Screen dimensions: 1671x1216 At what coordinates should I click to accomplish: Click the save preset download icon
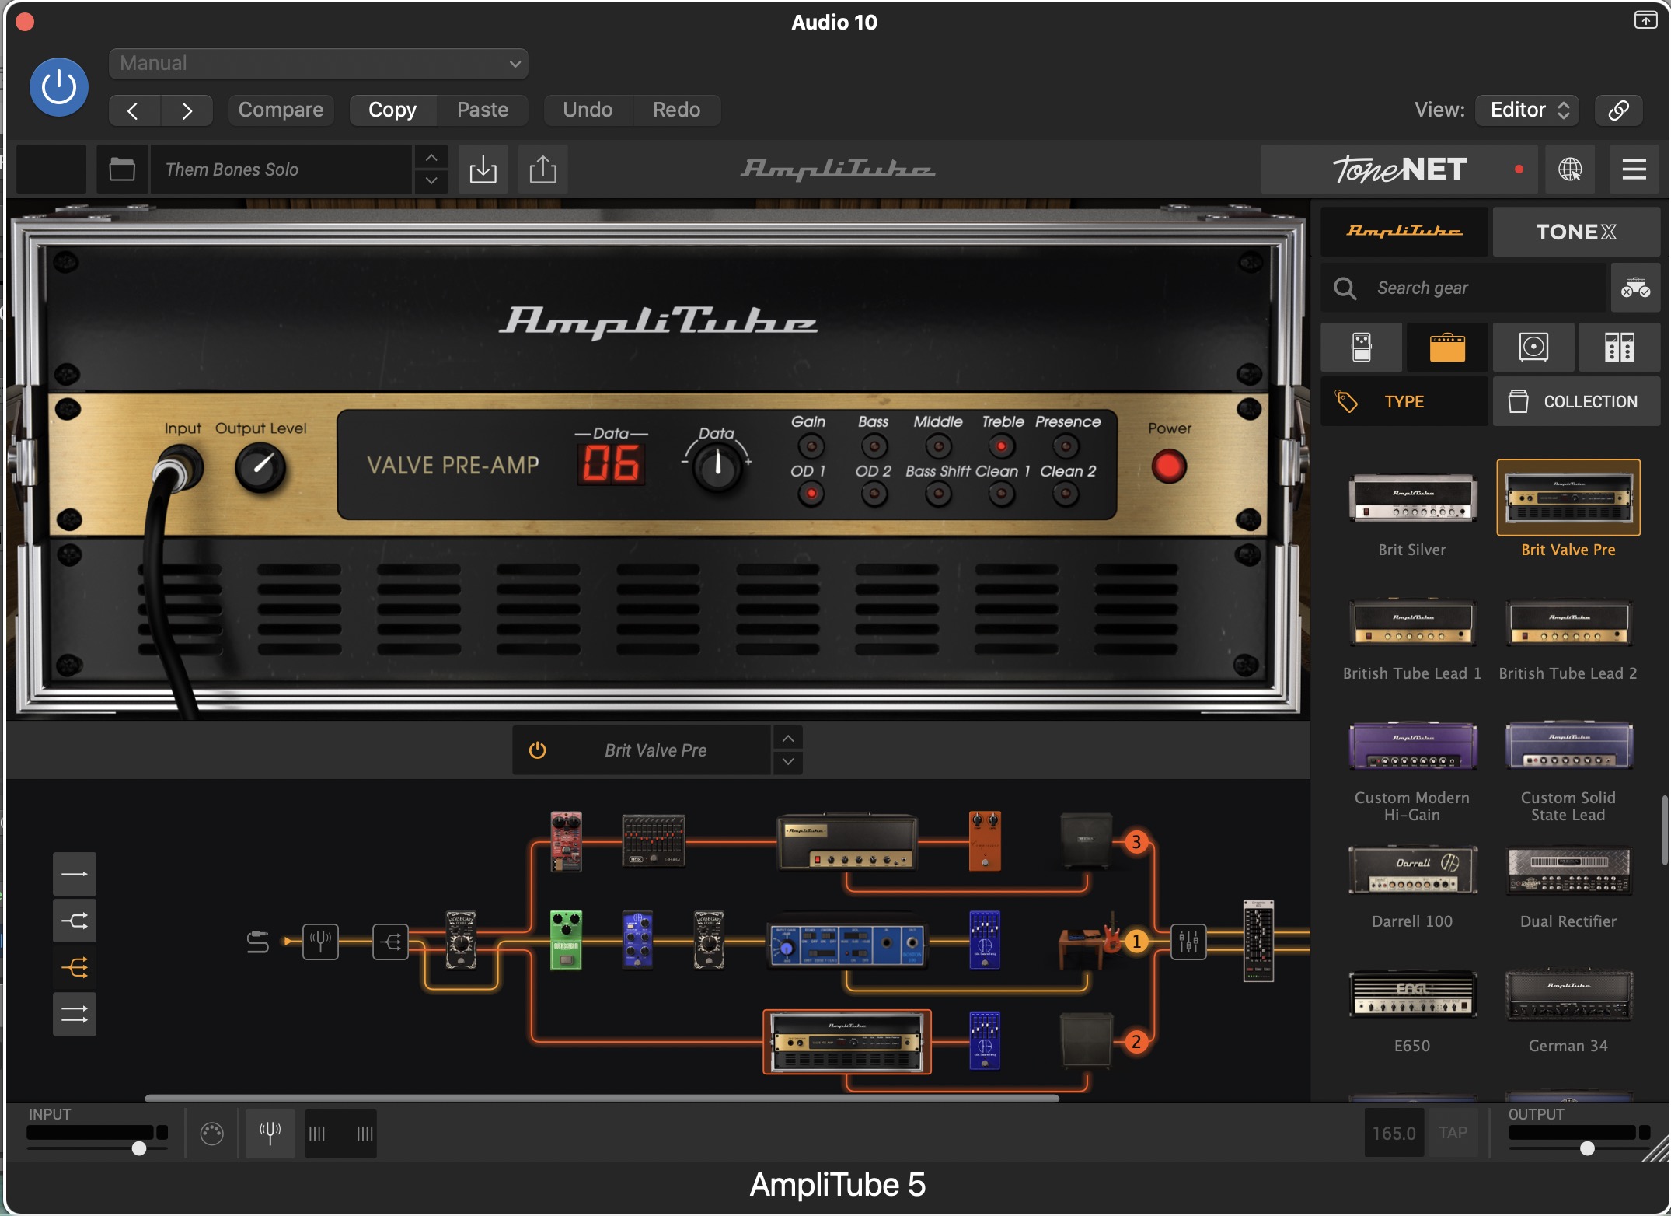(483, 169)
